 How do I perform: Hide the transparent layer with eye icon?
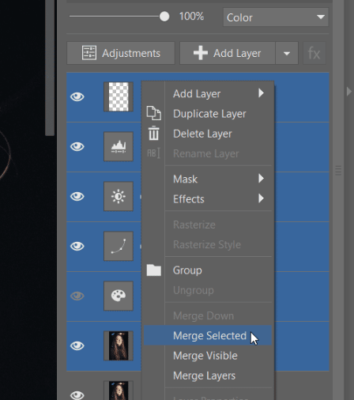pos(77,96)
